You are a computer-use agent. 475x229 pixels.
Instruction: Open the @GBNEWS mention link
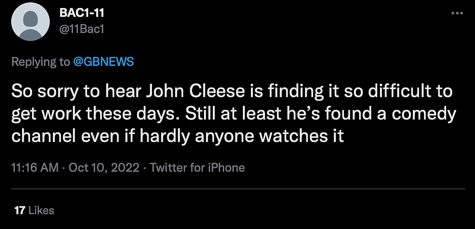(103, 62)
